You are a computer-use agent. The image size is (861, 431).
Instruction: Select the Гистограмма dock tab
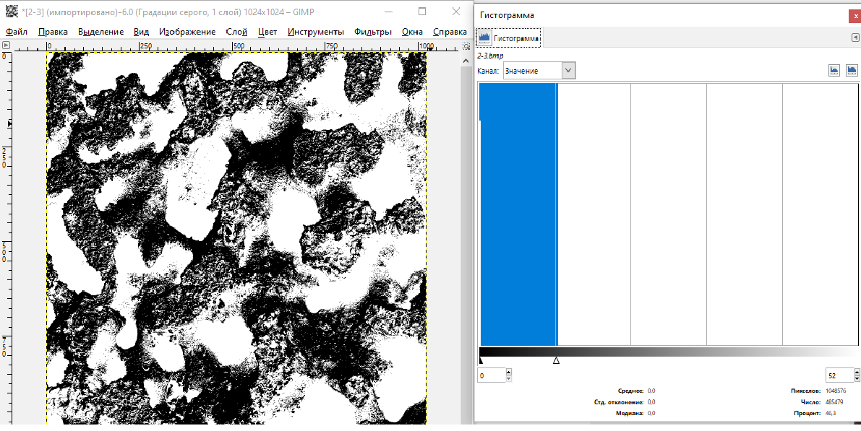pyautogui.click(x=508, y=38)
